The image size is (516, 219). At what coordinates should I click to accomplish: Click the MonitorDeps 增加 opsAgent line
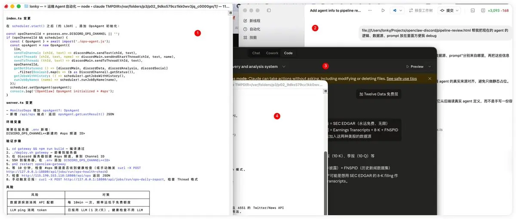43,111
